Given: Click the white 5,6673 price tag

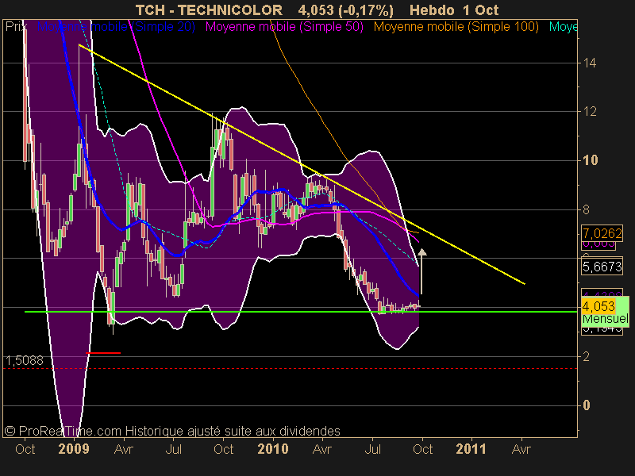Looking at the screenshot, I should point(602,267).
